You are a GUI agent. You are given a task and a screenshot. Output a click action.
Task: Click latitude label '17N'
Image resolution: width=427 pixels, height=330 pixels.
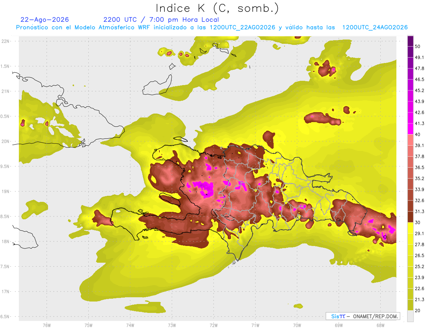pos(6,292)
